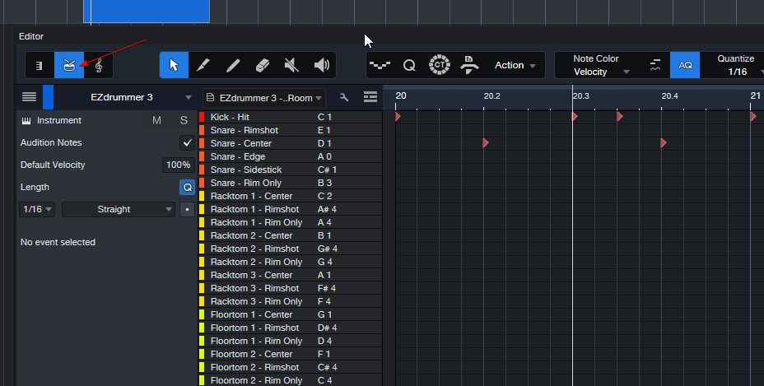This screenshot has width=764, height=386.
Task: Open the wrench pitch name settings
Action: 344,97
